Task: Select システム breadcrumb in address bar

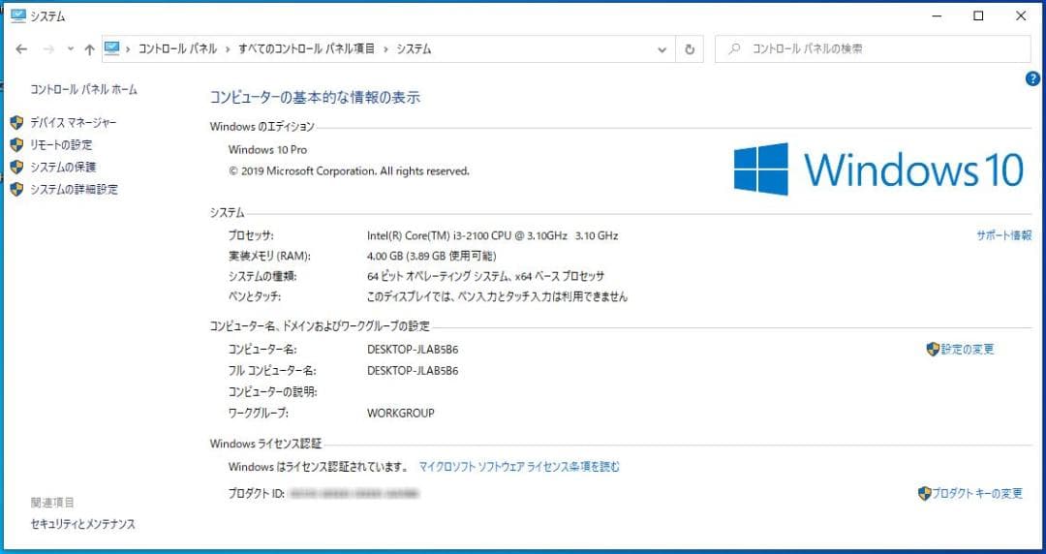Action: click(414, 48)
